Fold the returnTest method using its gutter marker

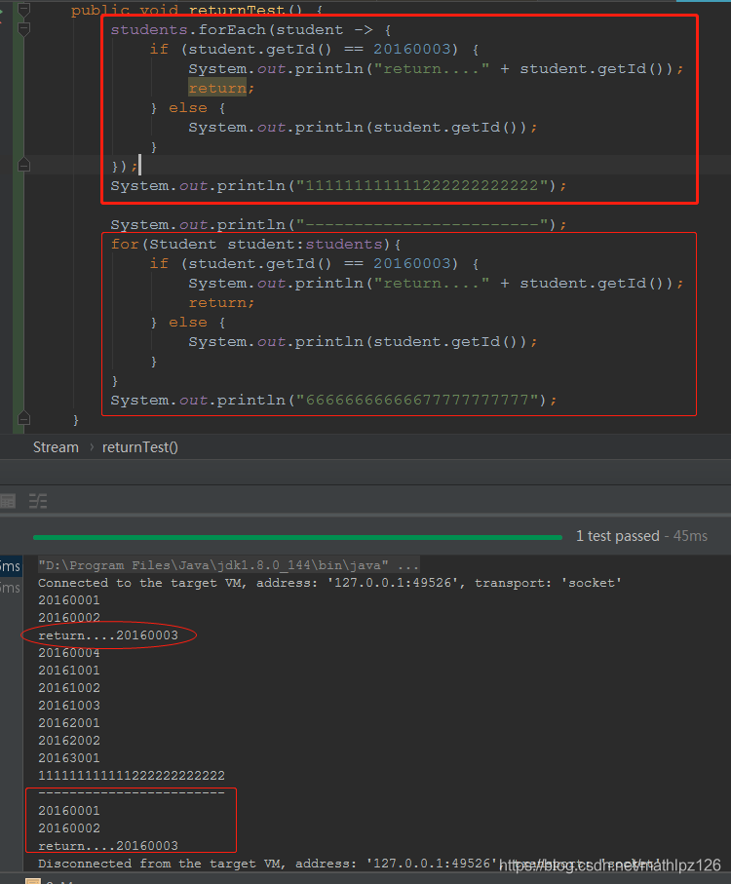pyautogui.click(x=22, y=9)
